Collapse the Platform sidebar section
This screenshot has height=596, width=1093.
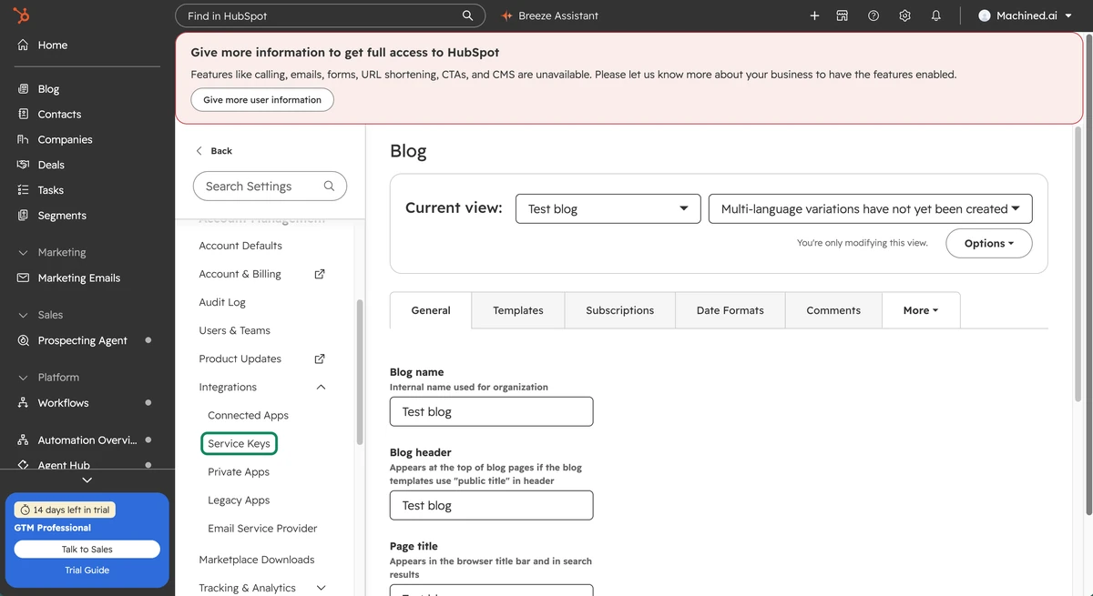24,378
